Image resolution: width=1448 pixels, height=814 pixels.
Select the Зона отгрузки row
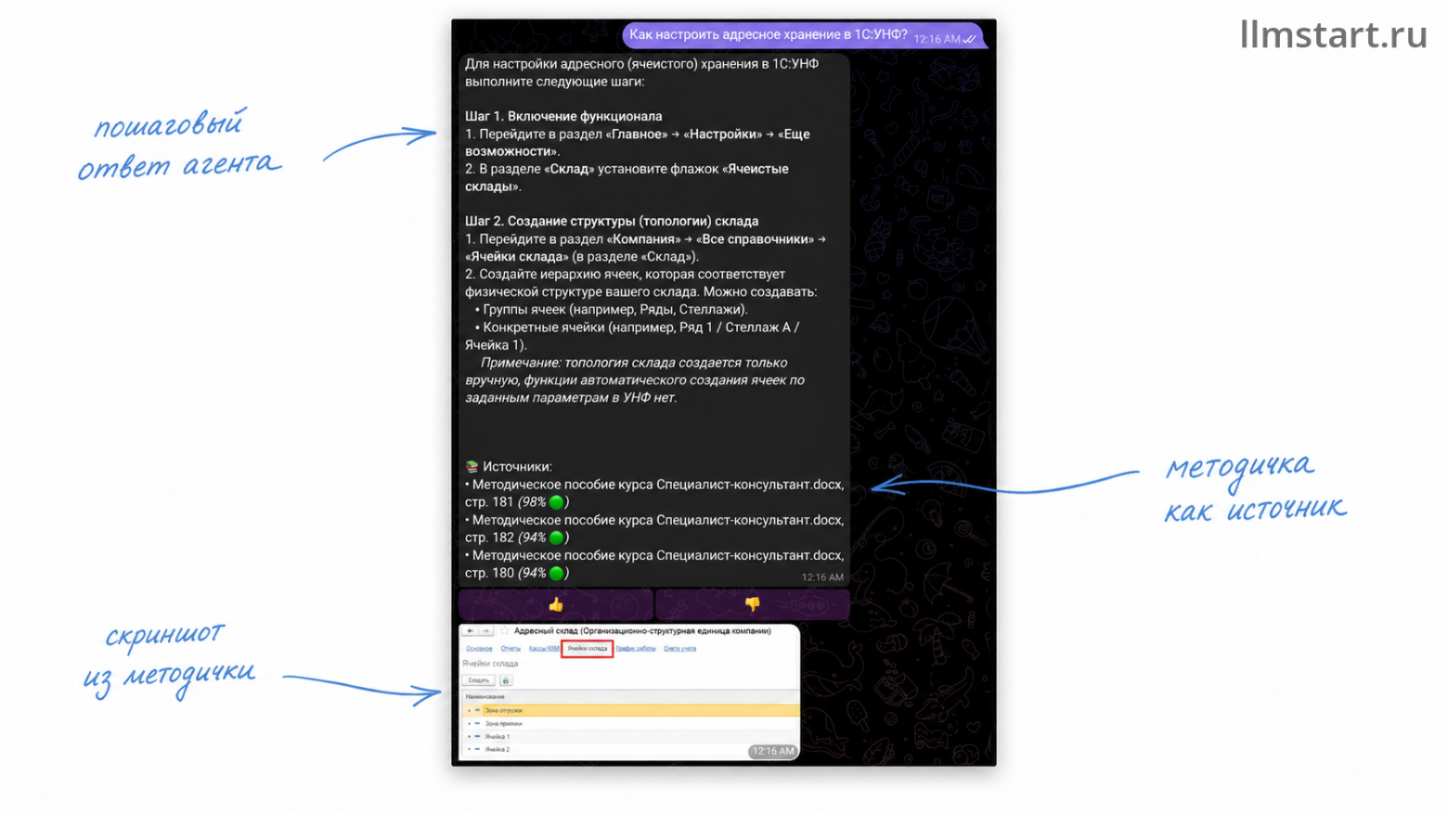(631, 710)
